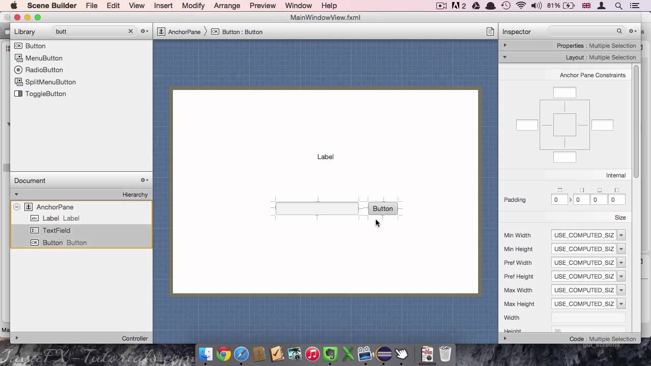Open the Modify menu
Screen dimensions: 651x366
click(193, 6)
